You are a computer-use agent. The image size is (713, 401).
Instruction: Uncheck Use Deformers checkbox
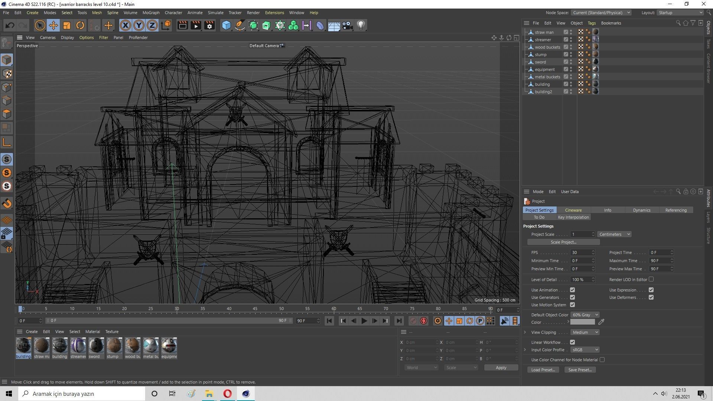point(651,297)
